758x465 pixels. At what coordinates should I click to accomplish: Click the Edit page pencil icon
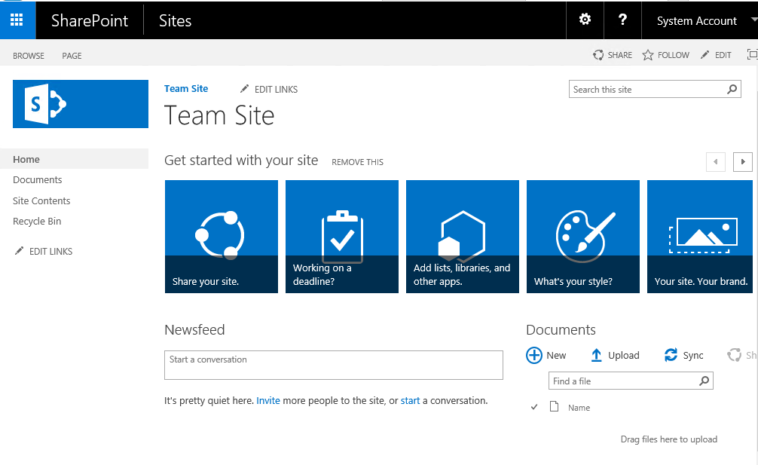click(x=705, y=54)
